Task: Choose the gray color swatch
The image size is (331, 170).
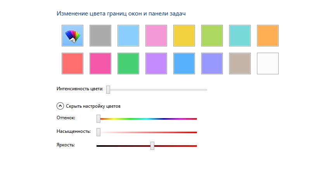Action: [100, 36]
